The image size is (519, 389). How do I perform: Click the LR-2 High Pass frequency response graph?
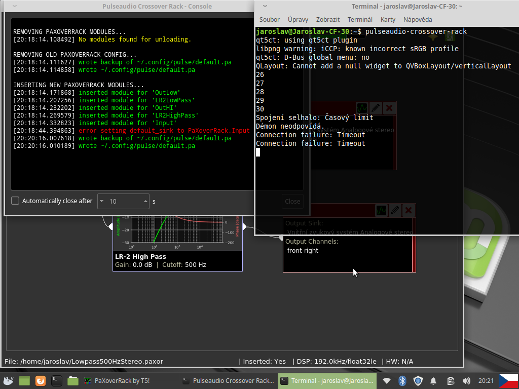coord(177,233)
